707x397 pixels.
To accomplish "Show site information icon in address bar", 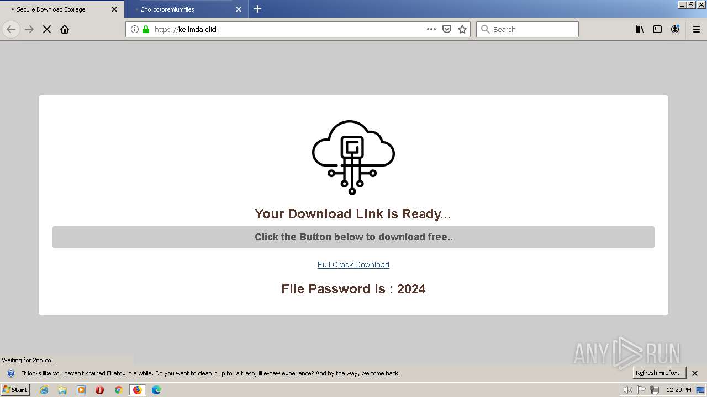I will coord(135,29).
